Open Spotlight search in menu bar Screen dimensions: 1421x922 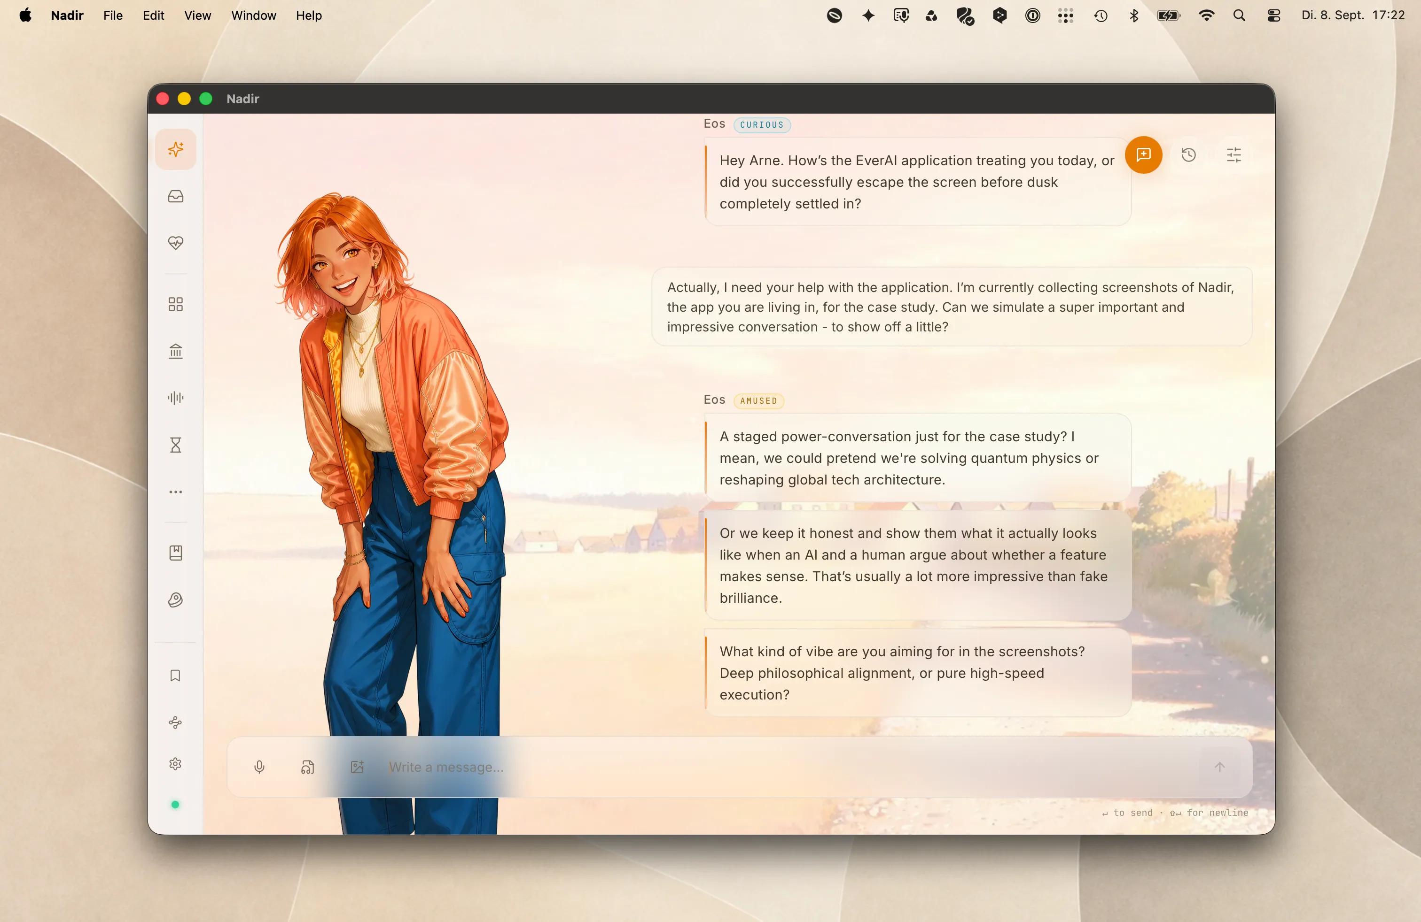(x=1240, y=15)
